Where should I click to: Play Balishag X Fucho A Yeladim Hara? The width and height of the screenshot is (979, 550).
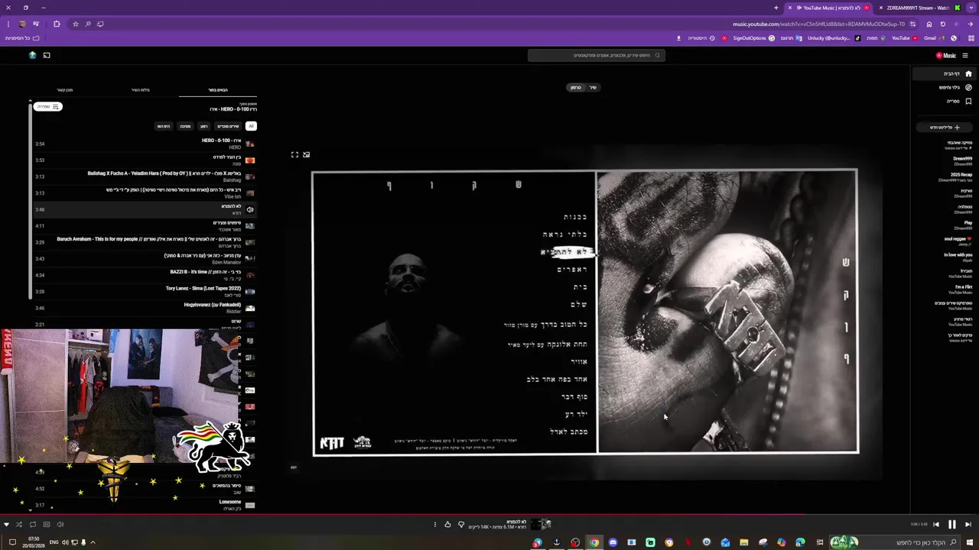pyautogui.click(x=144, y=176)
